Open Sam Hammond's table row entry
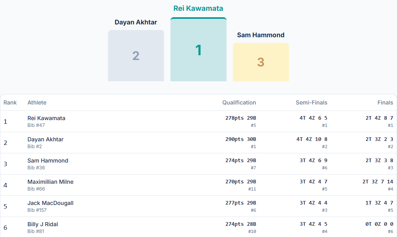 tap(48, 161)
